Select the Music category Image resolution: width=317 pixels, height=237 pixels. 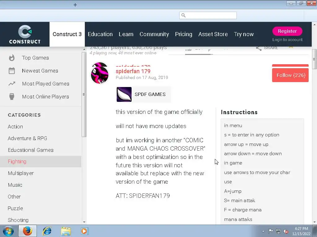pyautogui.click(x=15, y=185)
